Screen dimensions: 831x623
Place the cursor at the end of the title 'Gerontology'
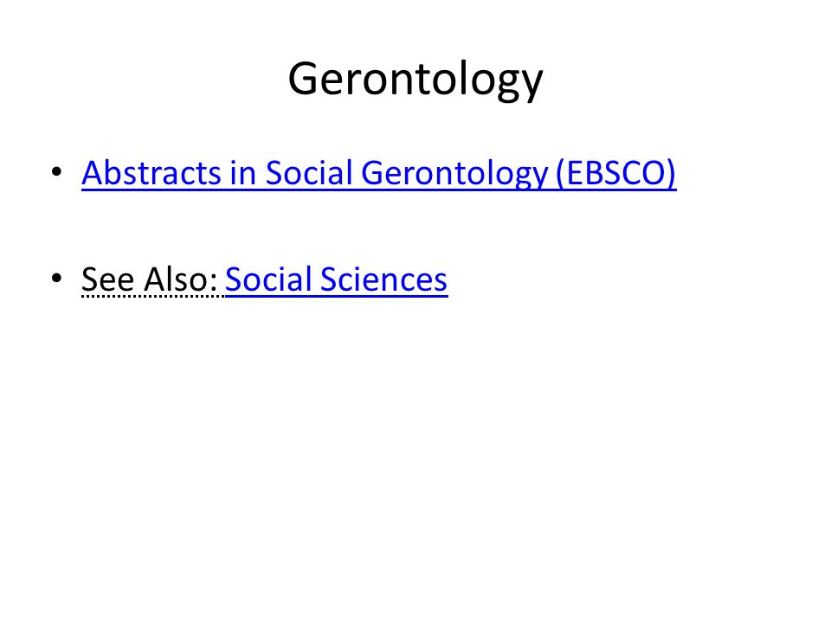point(544,80)
